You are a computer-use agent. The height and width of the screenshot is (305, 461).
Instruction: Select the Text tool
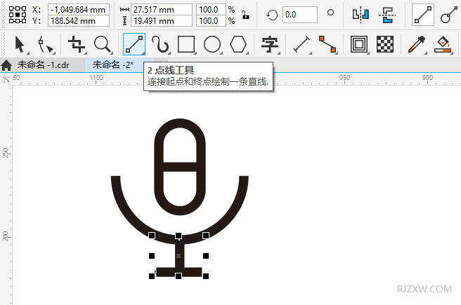(269, 45)
